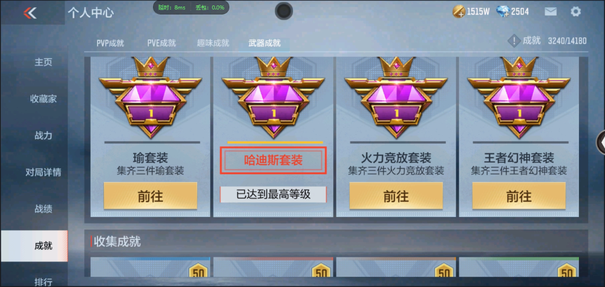
Task: Add diamonds via diamond icon
Action: point(503,12)
